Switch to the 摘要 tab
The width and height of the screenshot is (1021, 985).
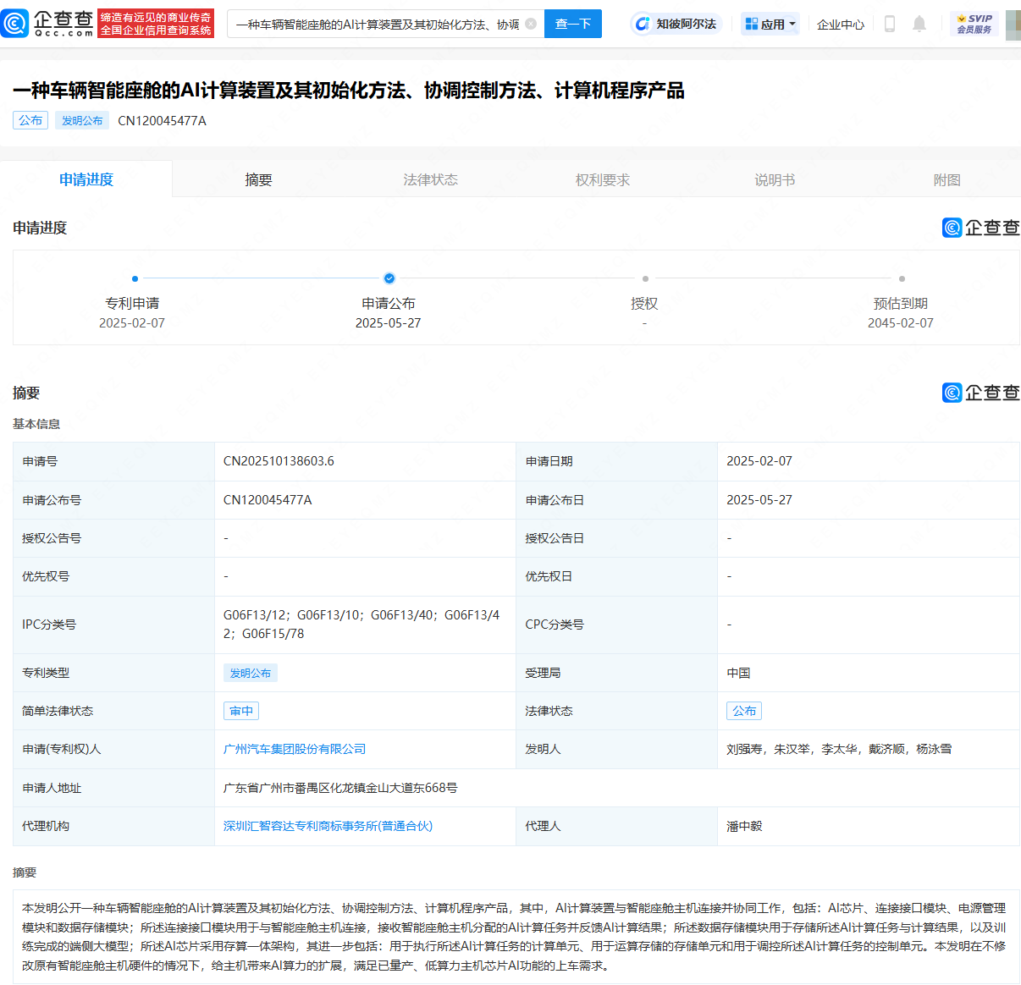point(258,179)
